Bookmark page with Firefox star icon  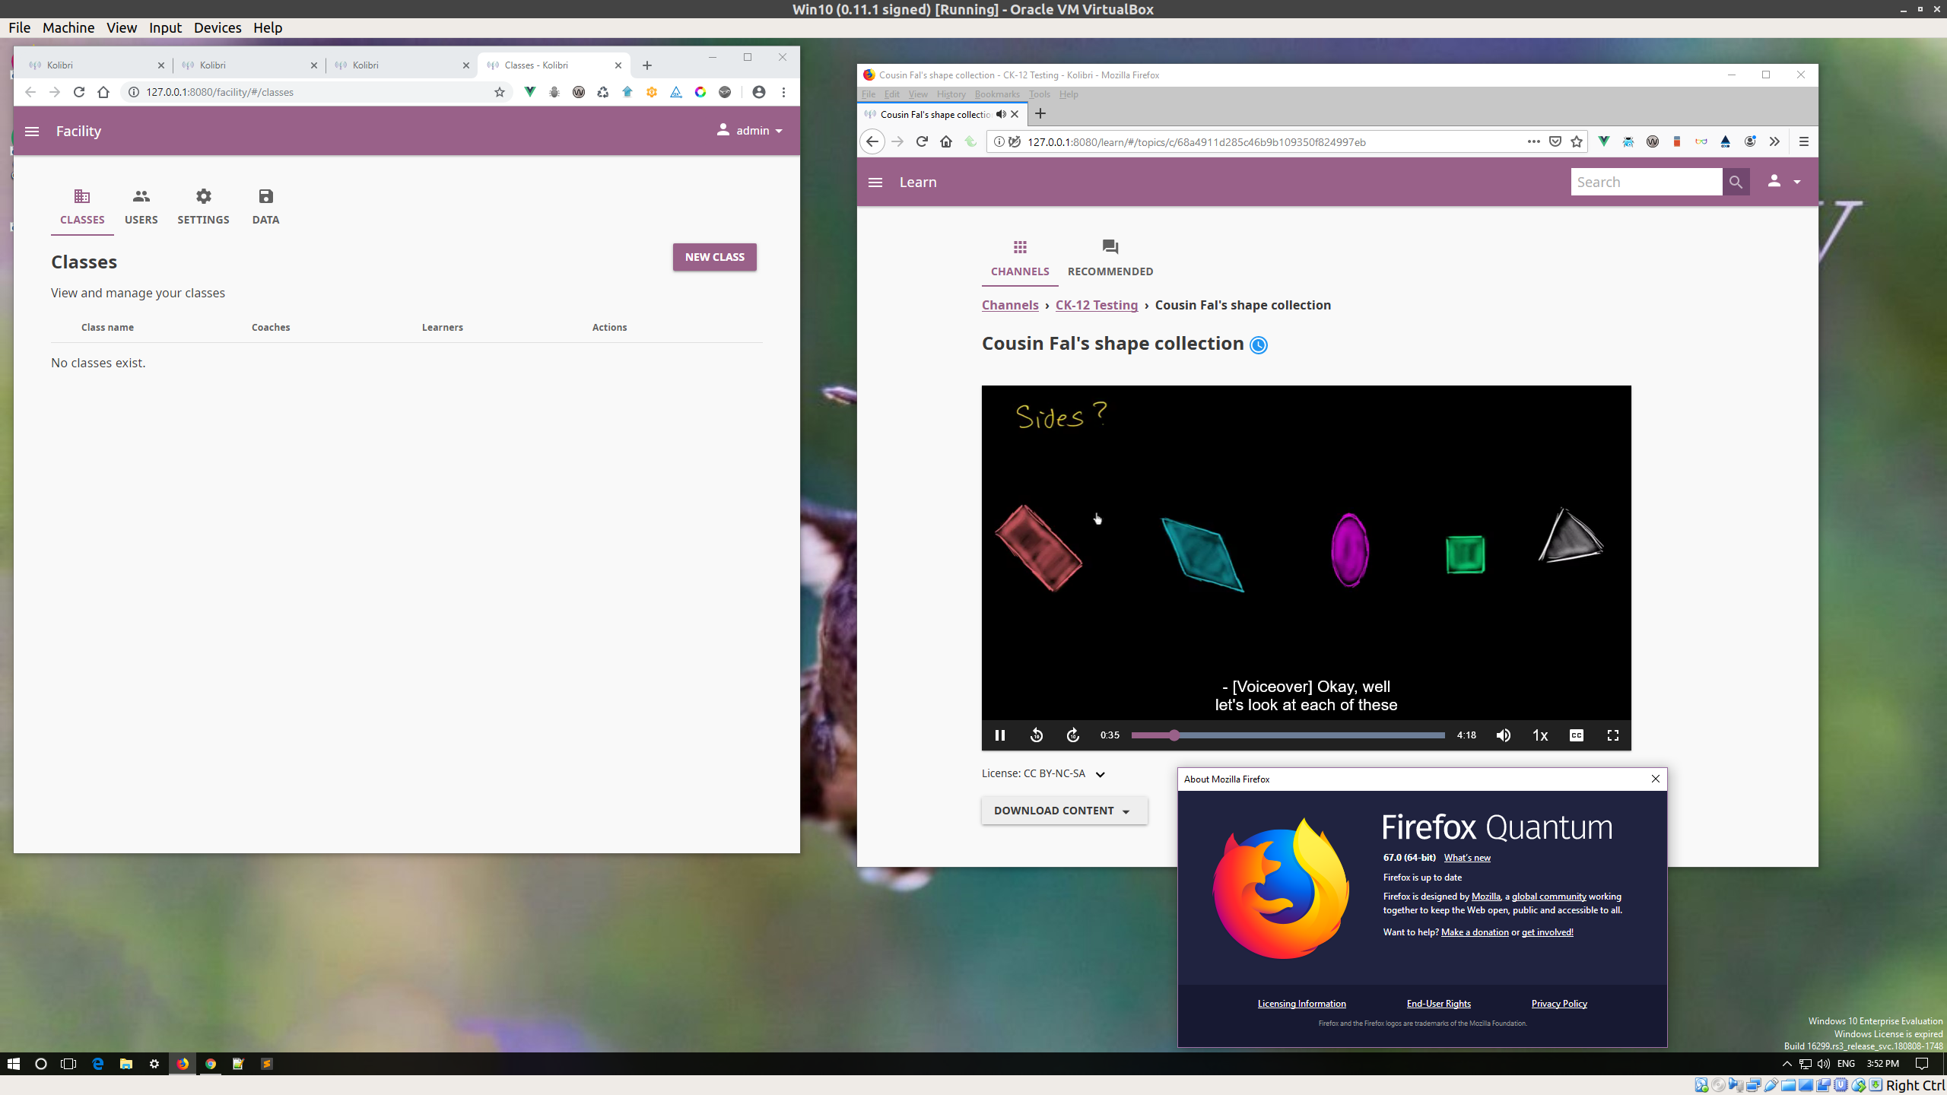point(1577,141)
